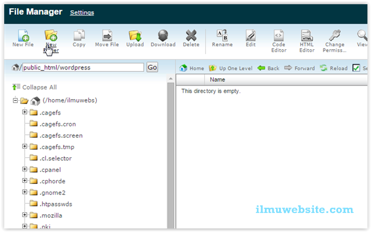
Task: Go Forward in directory history
Action: coord(300,68)
